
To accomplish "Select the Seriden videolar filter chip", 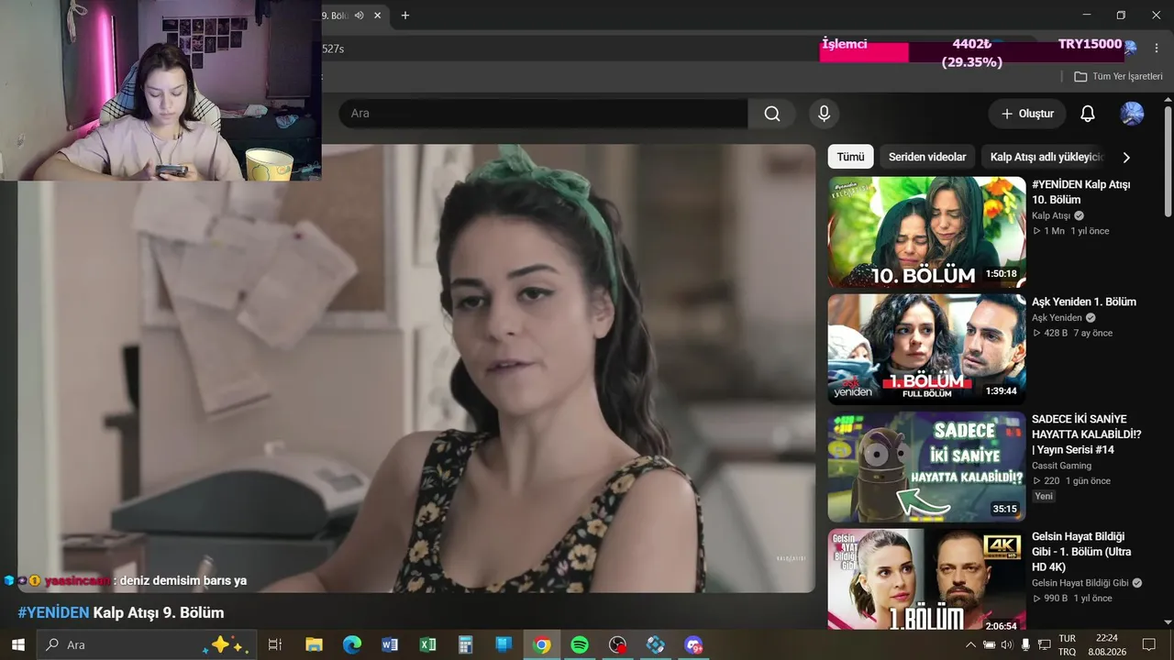I will pyautogui.click(x=927, y=157).
